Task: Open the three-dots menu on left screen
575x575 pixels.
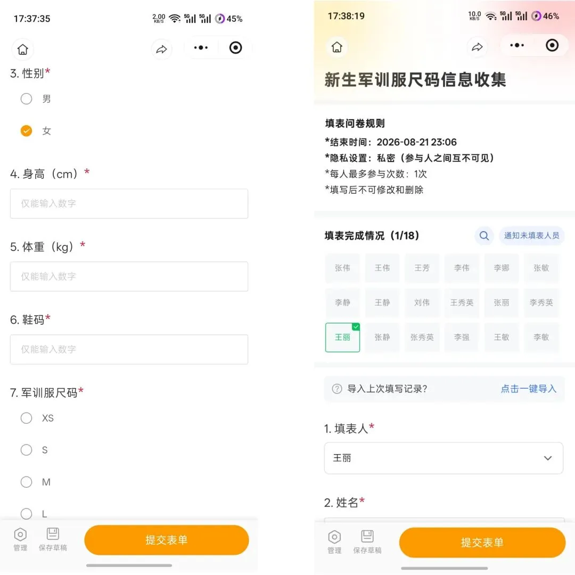Action: tap(201, 48)
